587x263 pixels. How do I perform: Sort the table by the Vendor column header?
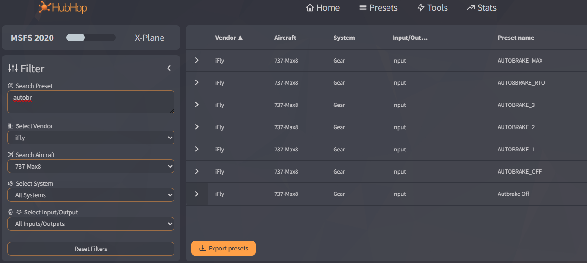(x=229, y=38)
